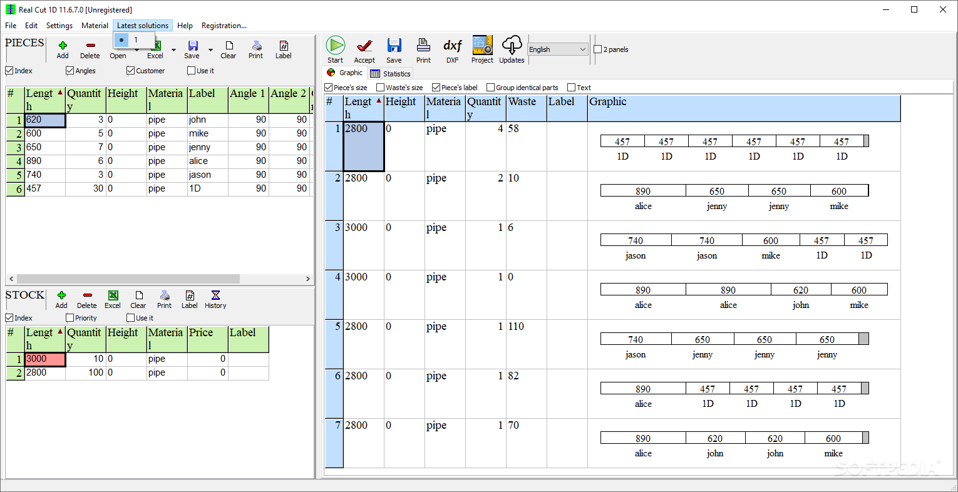The height and width of the screenshot is (492, 958).
Task: Toggle the Piece's label checkbox
Action: 436,88
